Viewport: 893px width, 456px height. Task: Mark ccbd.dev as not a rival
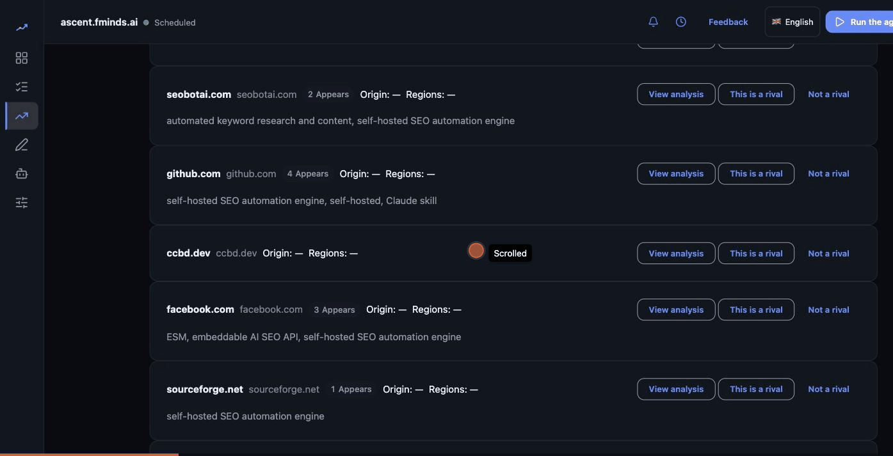pyautogui.click(x=828, y=253)
